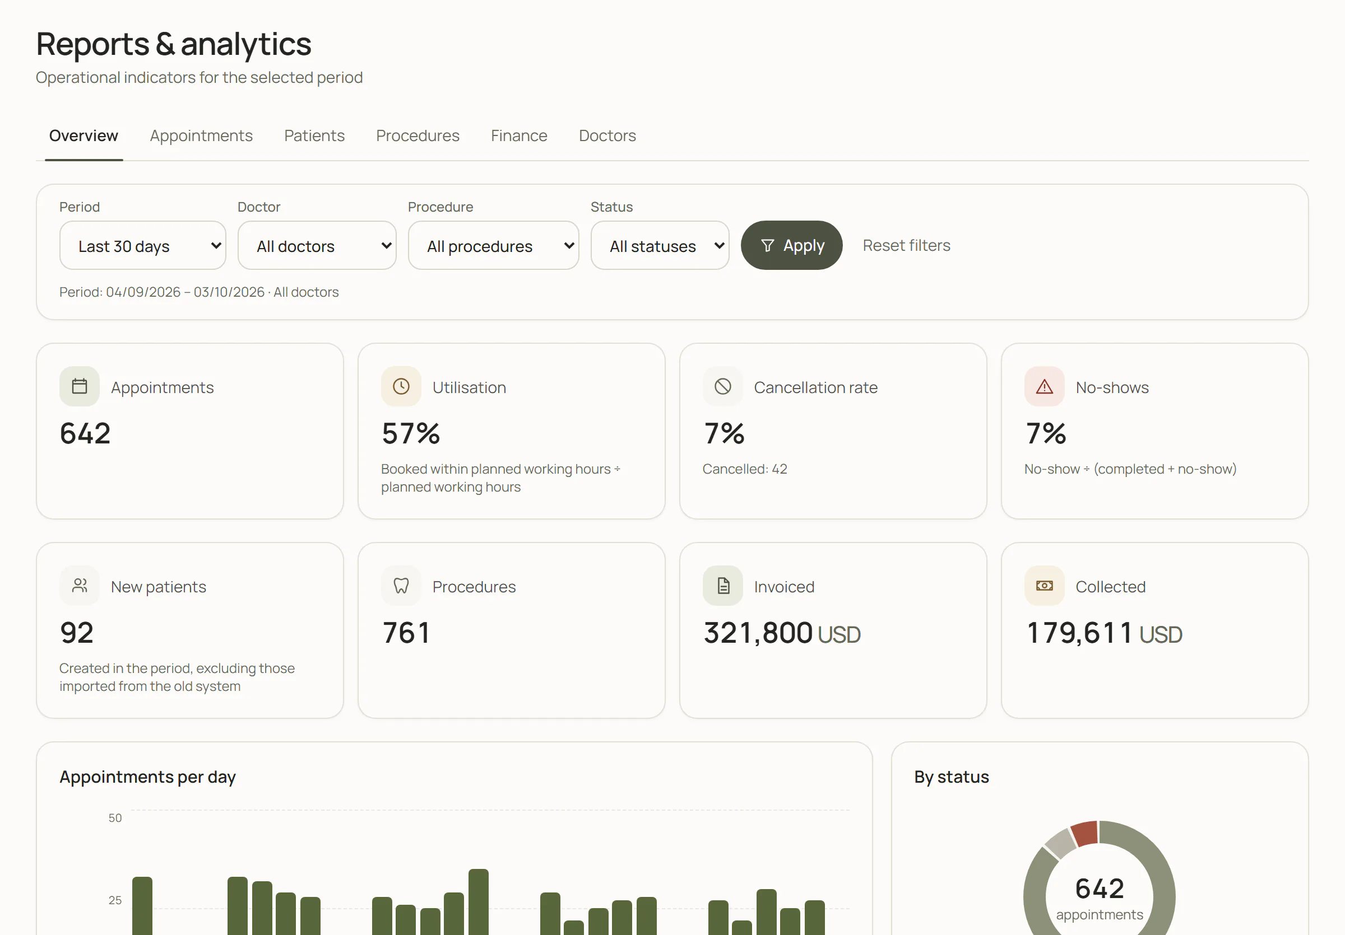Click the calendar icon on Appointments card
Viewport: 1345px width, 935px height.
tap(80, 386)
